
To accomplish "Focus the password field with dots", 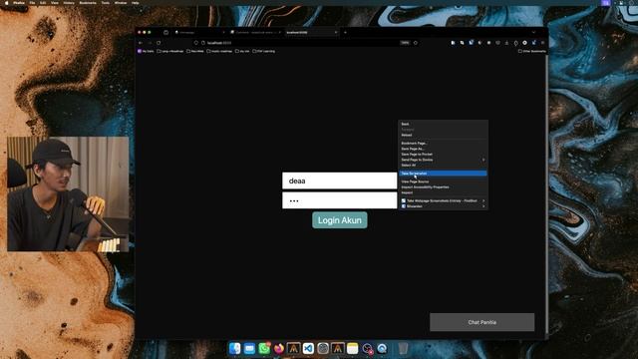I will point(339,200).
